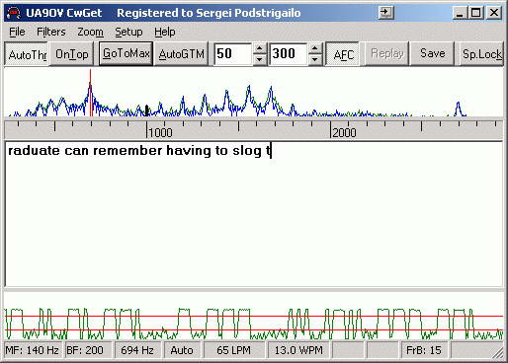Click the Replay button
Viewport: 508px width, 363px height.
(387, 53)
